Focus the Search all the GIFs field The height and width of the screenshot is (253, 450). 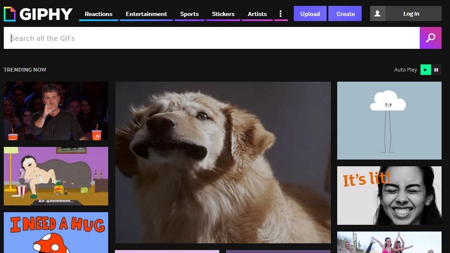(211, 38)
